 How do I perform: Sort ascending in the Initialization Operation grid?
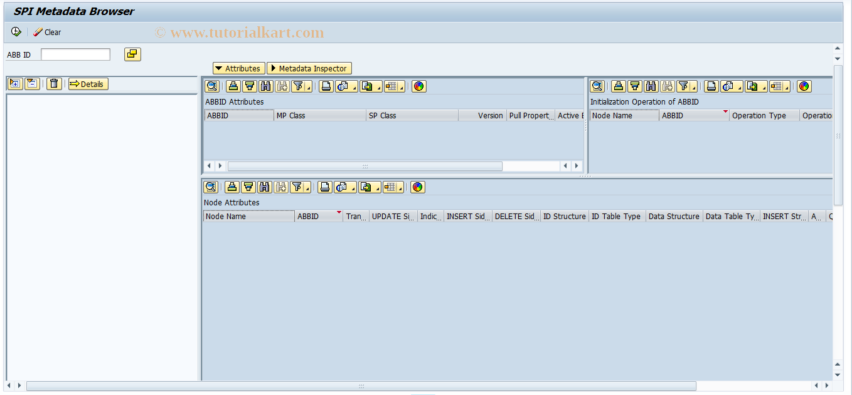[618, 86]
